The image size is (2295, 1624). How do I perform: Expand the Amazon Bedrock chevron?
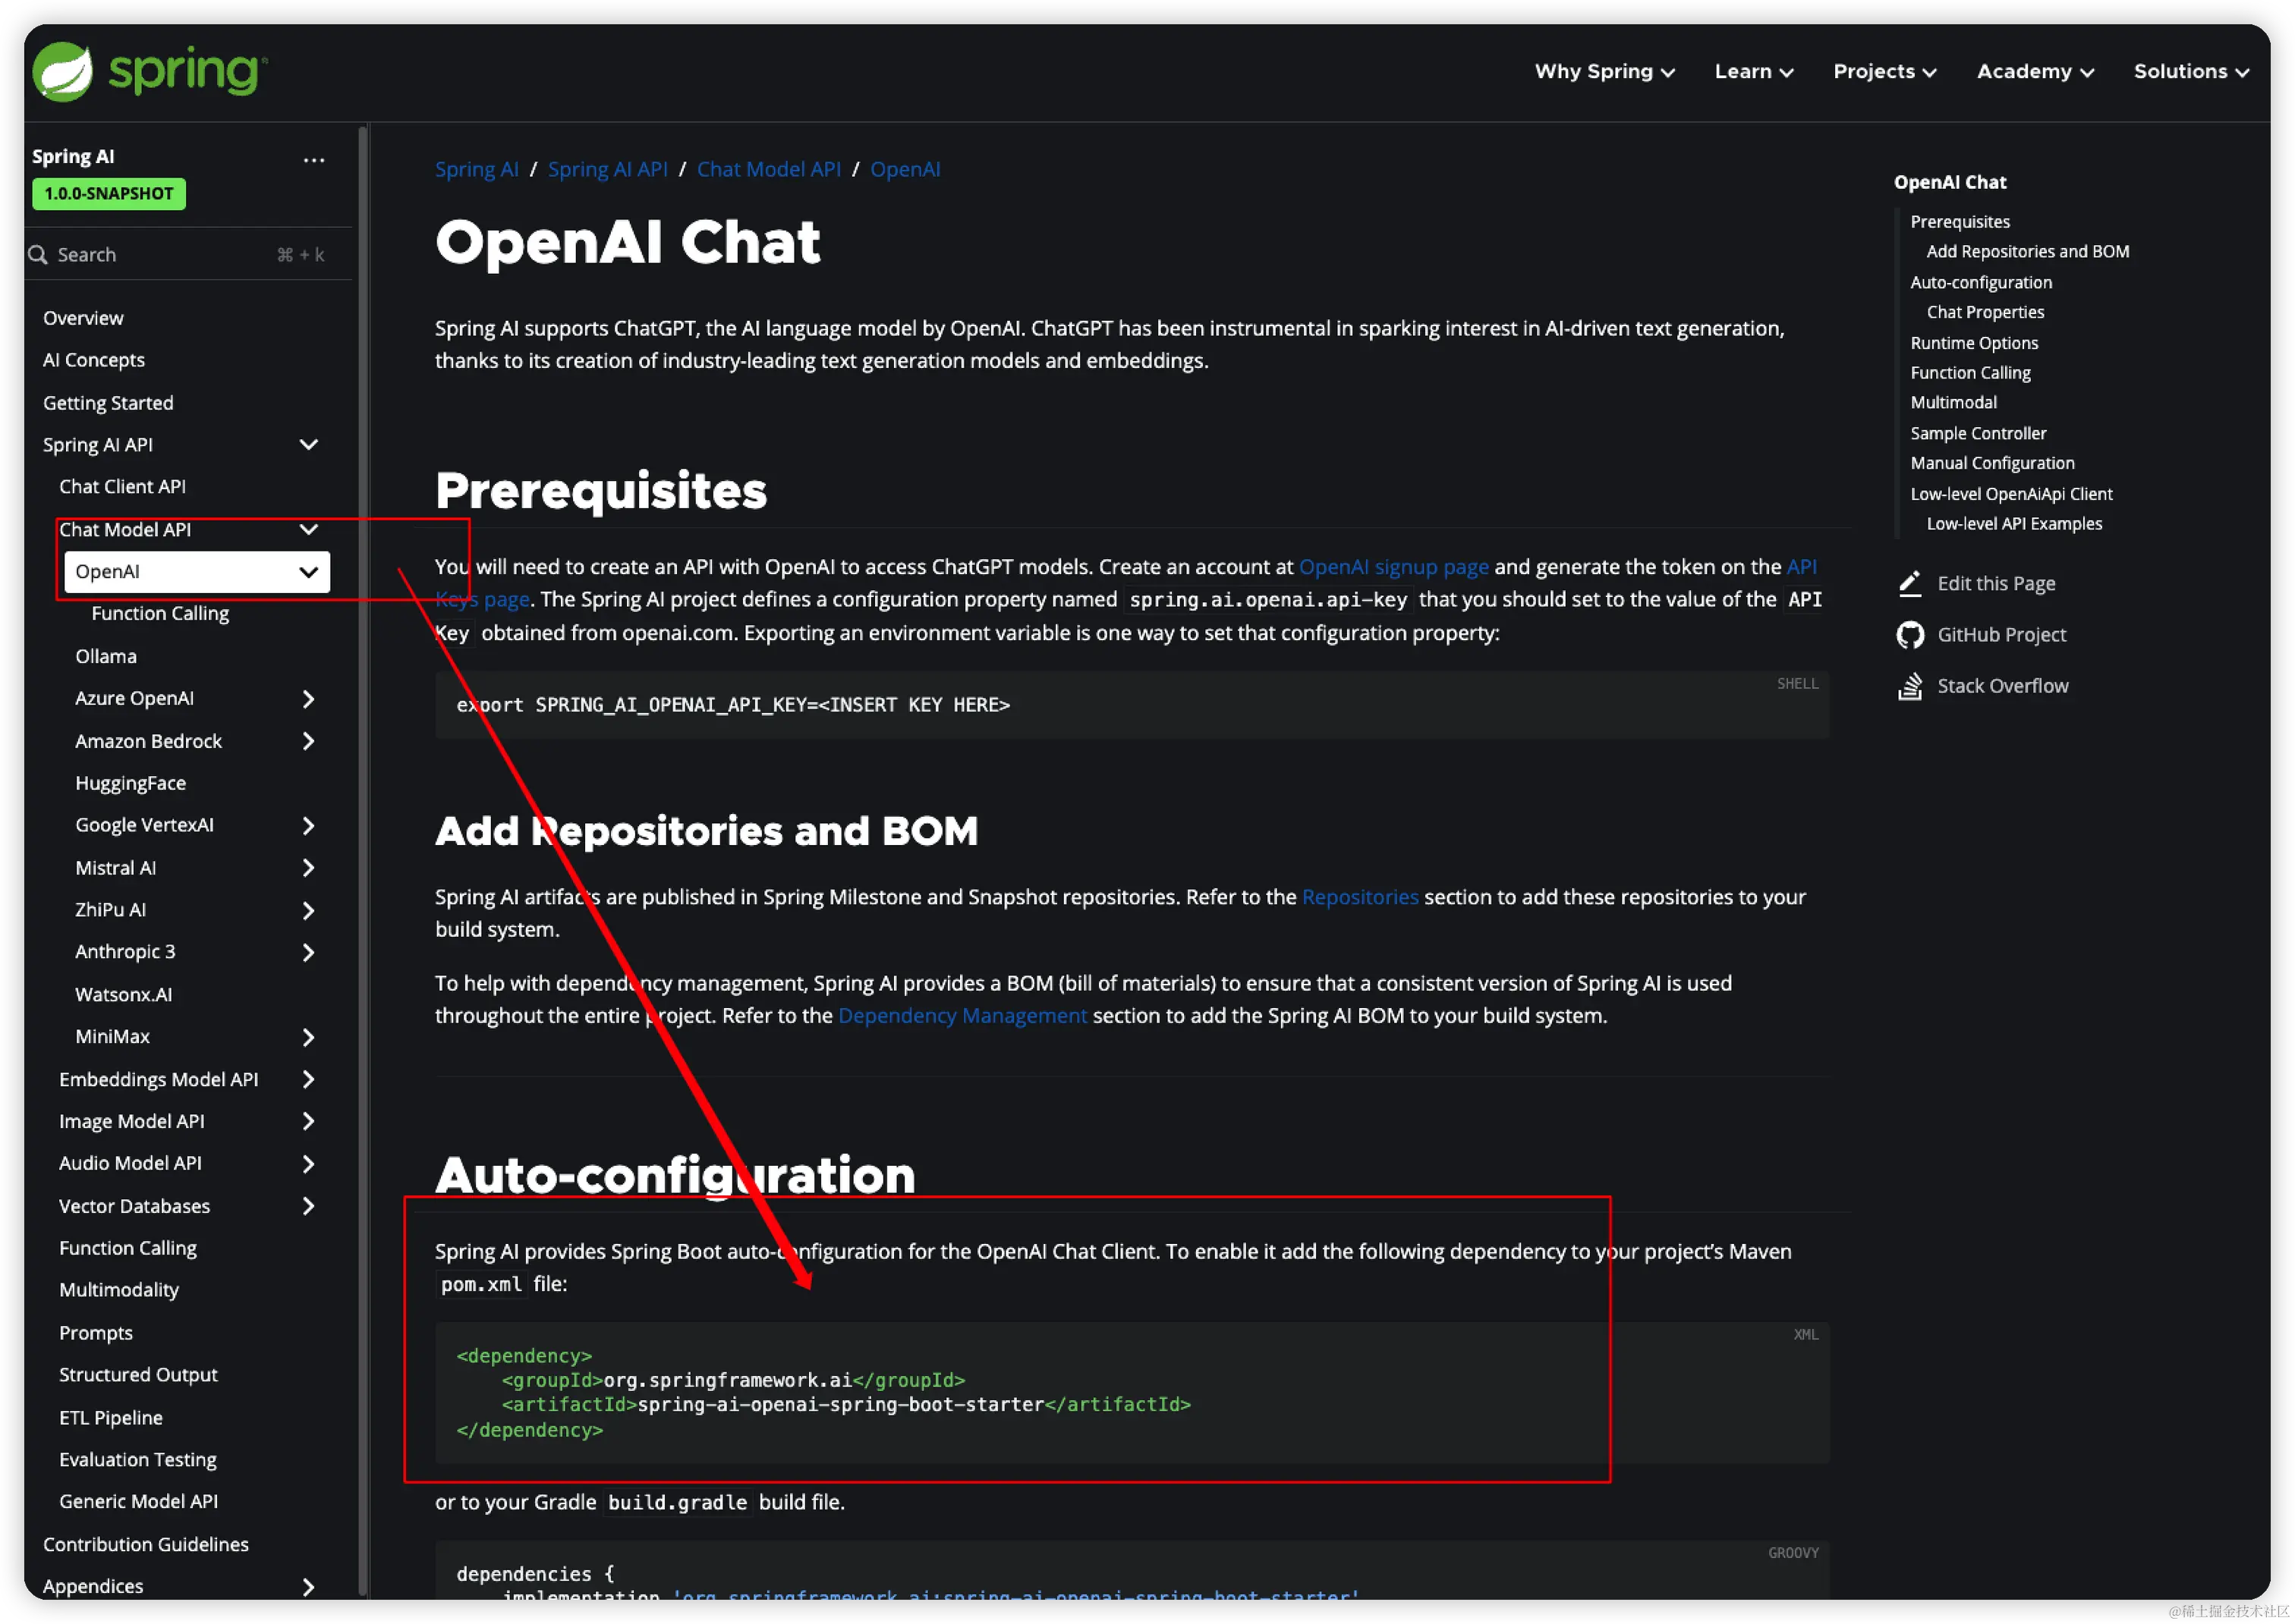[308, 741]
